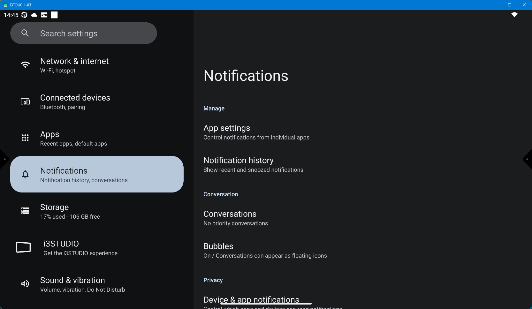Click the settings gear status bar icon

coord(24,15)
